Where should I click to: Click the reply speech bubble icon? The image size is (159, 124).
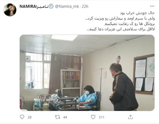pos(22,117)
